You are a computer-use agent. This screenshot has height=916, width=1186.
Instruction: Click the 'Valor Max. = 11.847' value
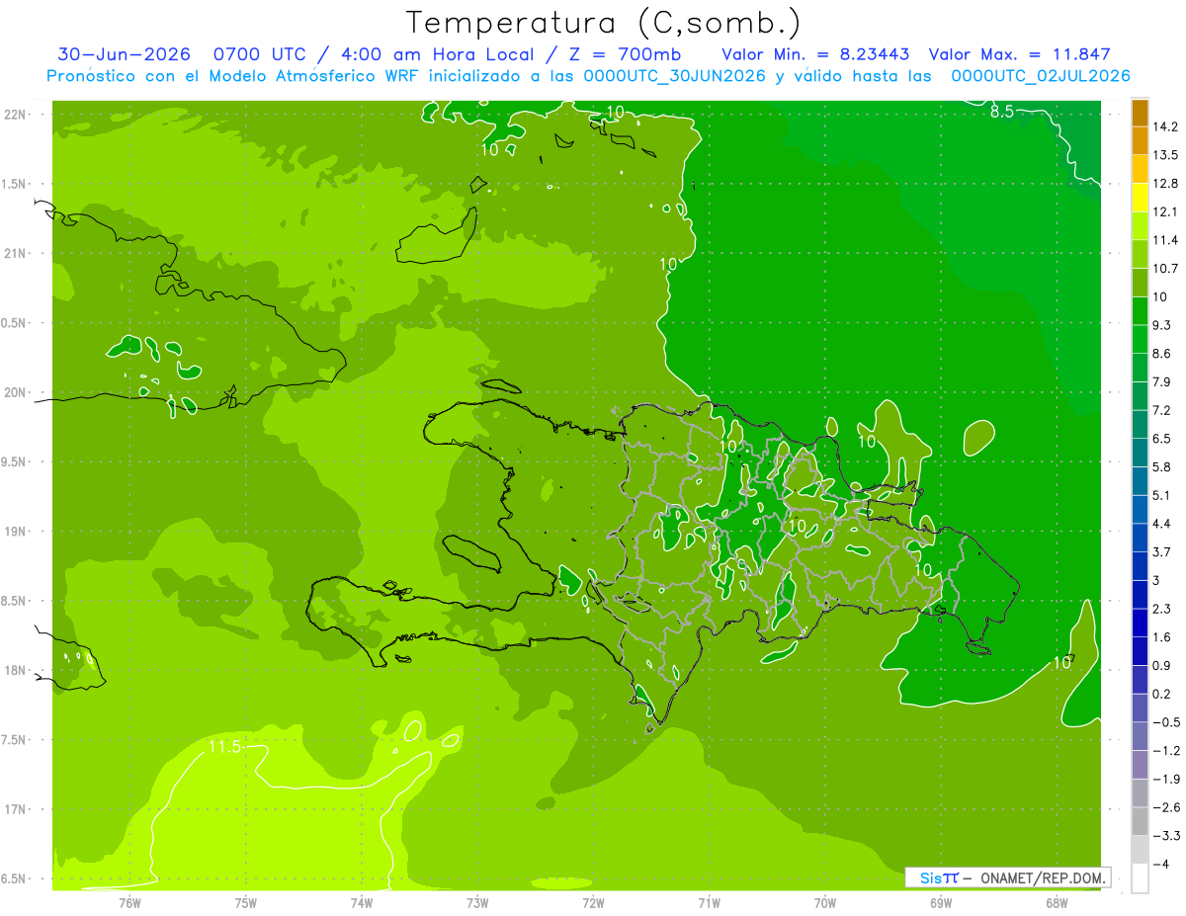click(x=1020, y=54)
